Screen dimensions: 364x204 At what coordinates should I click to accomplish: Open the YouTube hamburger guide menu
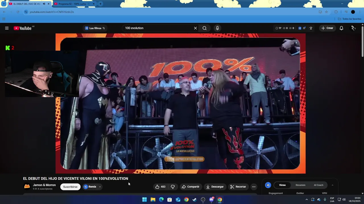pos(7,28)
